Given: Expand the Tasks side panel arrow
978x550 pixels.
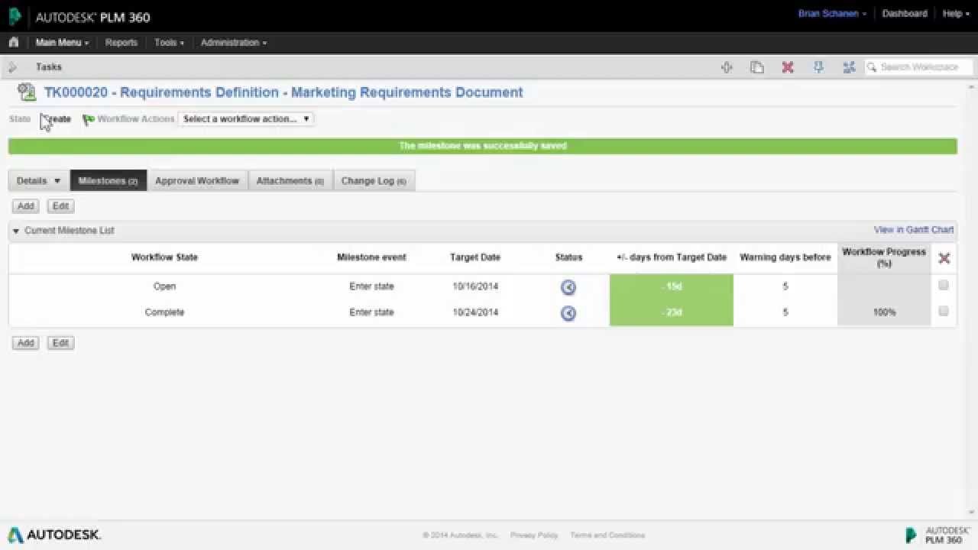Looking at the screenshot, I should click(x=12, y=67).
